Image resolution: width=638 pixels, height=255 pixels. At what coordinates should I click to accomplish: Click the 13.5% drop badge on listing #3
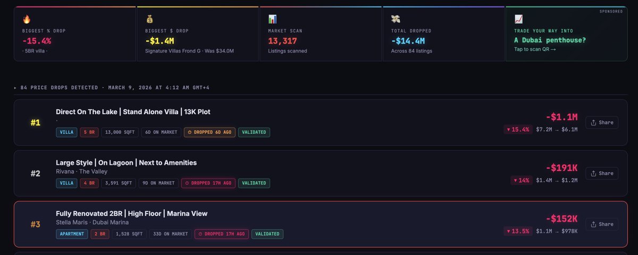pos(518,232)
